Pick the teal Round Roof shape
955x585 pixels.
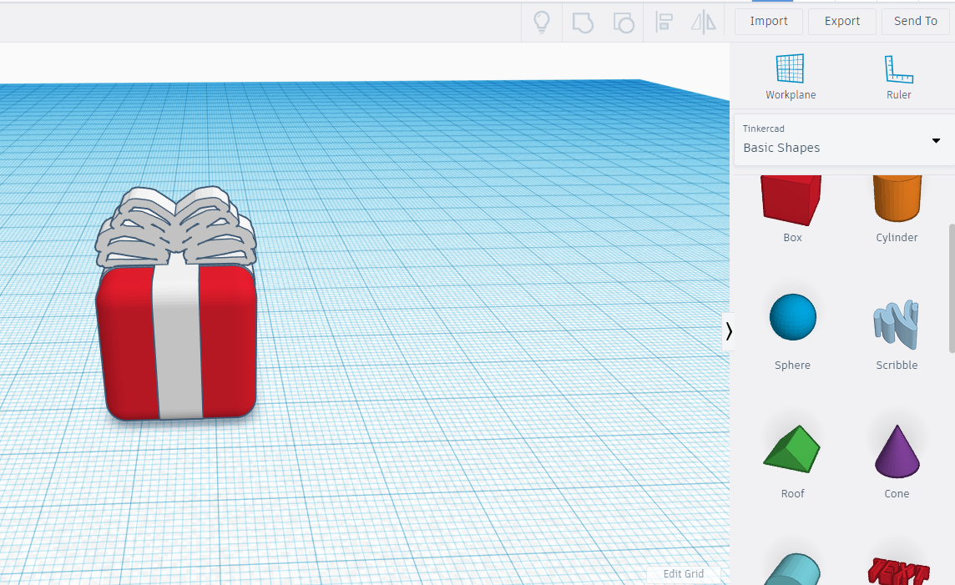(792, 569)
